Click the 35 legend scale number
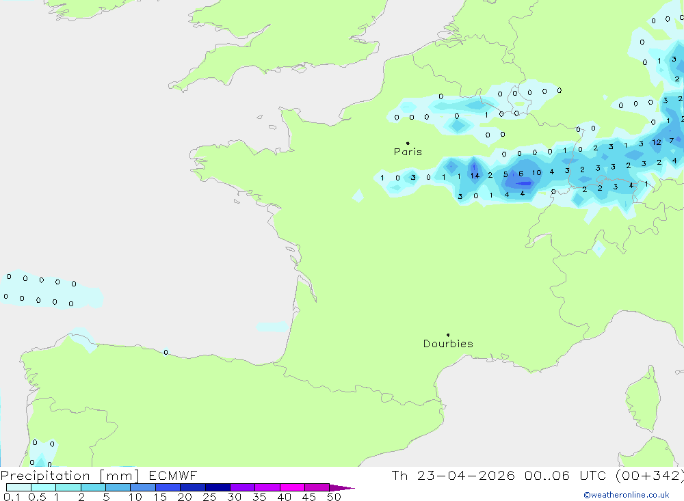The image size is (684, 501). pyautogui.click(x=259, y=497)
